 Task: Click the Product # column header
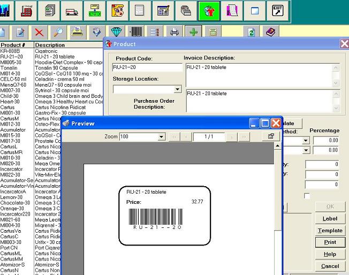tap(17, 45)
